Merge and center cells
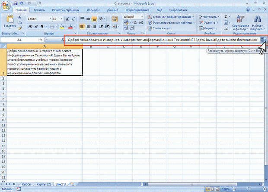Screen dimensions: 268x192 (115, 26)
